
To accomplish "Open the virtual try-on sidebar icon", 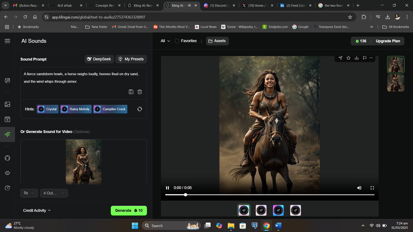I will coord(7,158).
